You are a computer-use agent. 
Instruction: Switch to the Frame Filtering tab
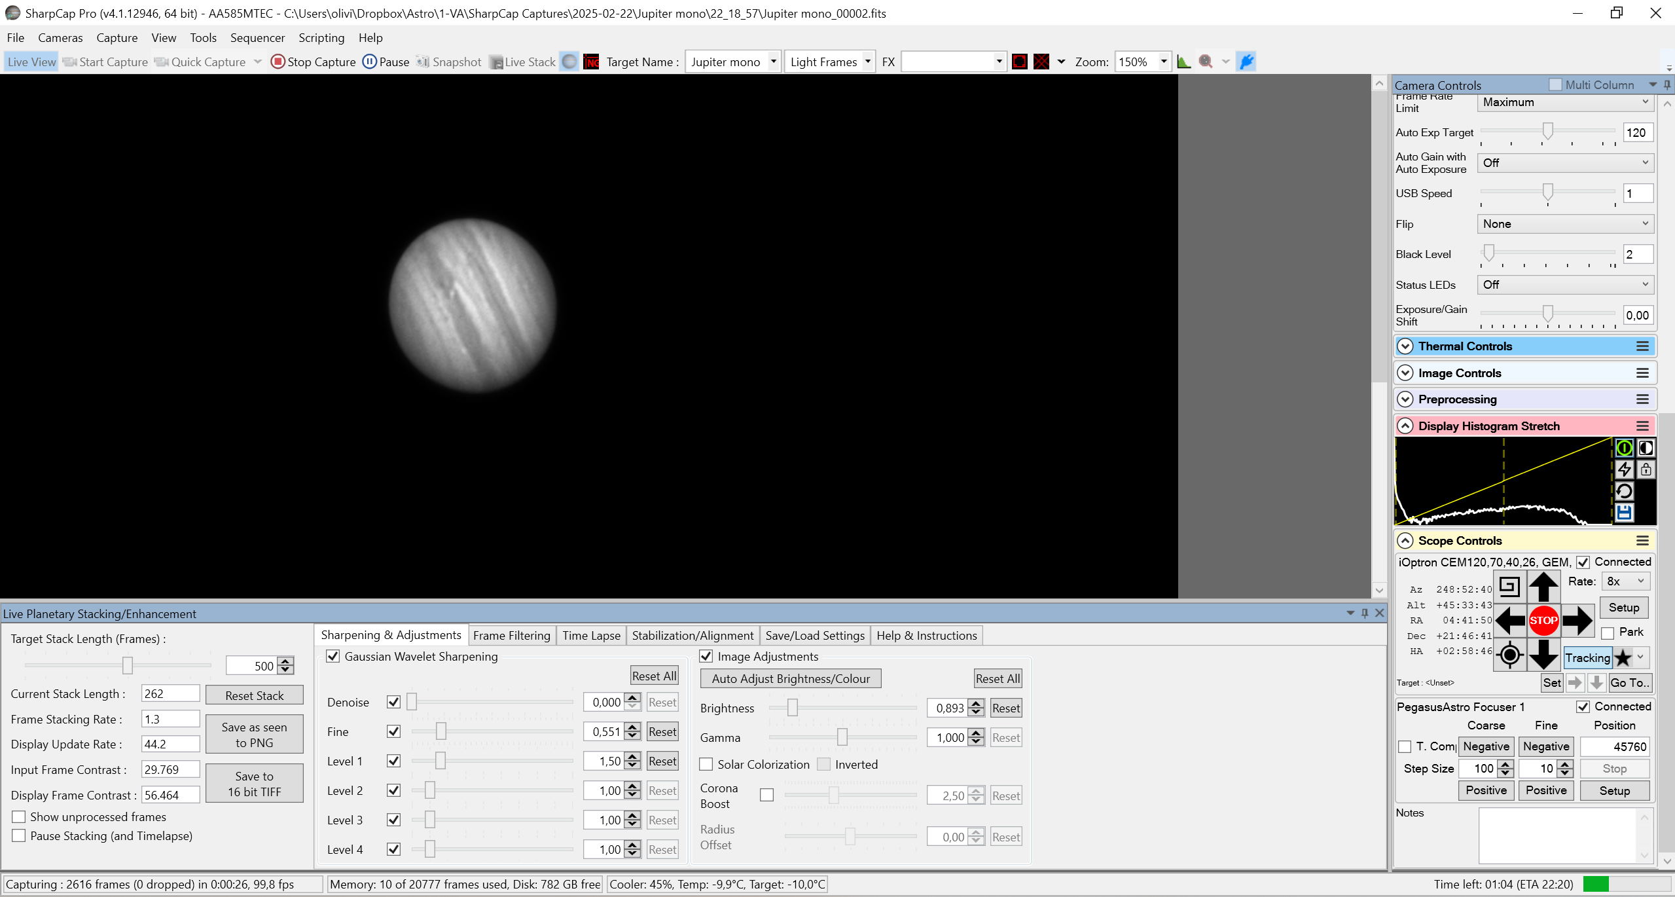click(x=512, y=635)
